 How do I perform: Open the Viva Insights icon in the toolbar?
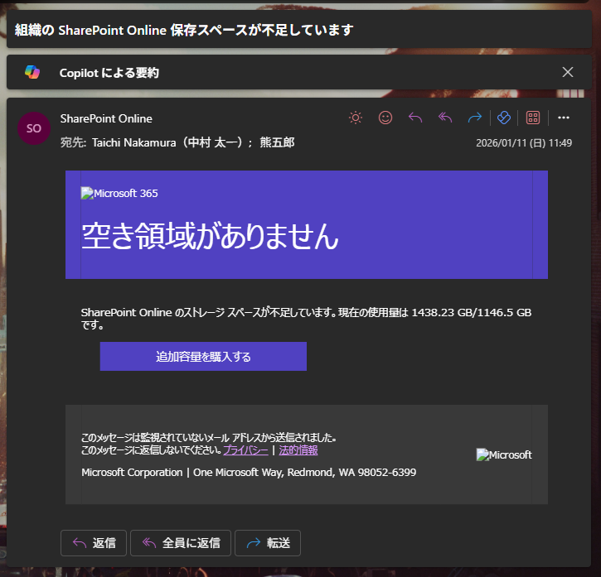(502, 118)
